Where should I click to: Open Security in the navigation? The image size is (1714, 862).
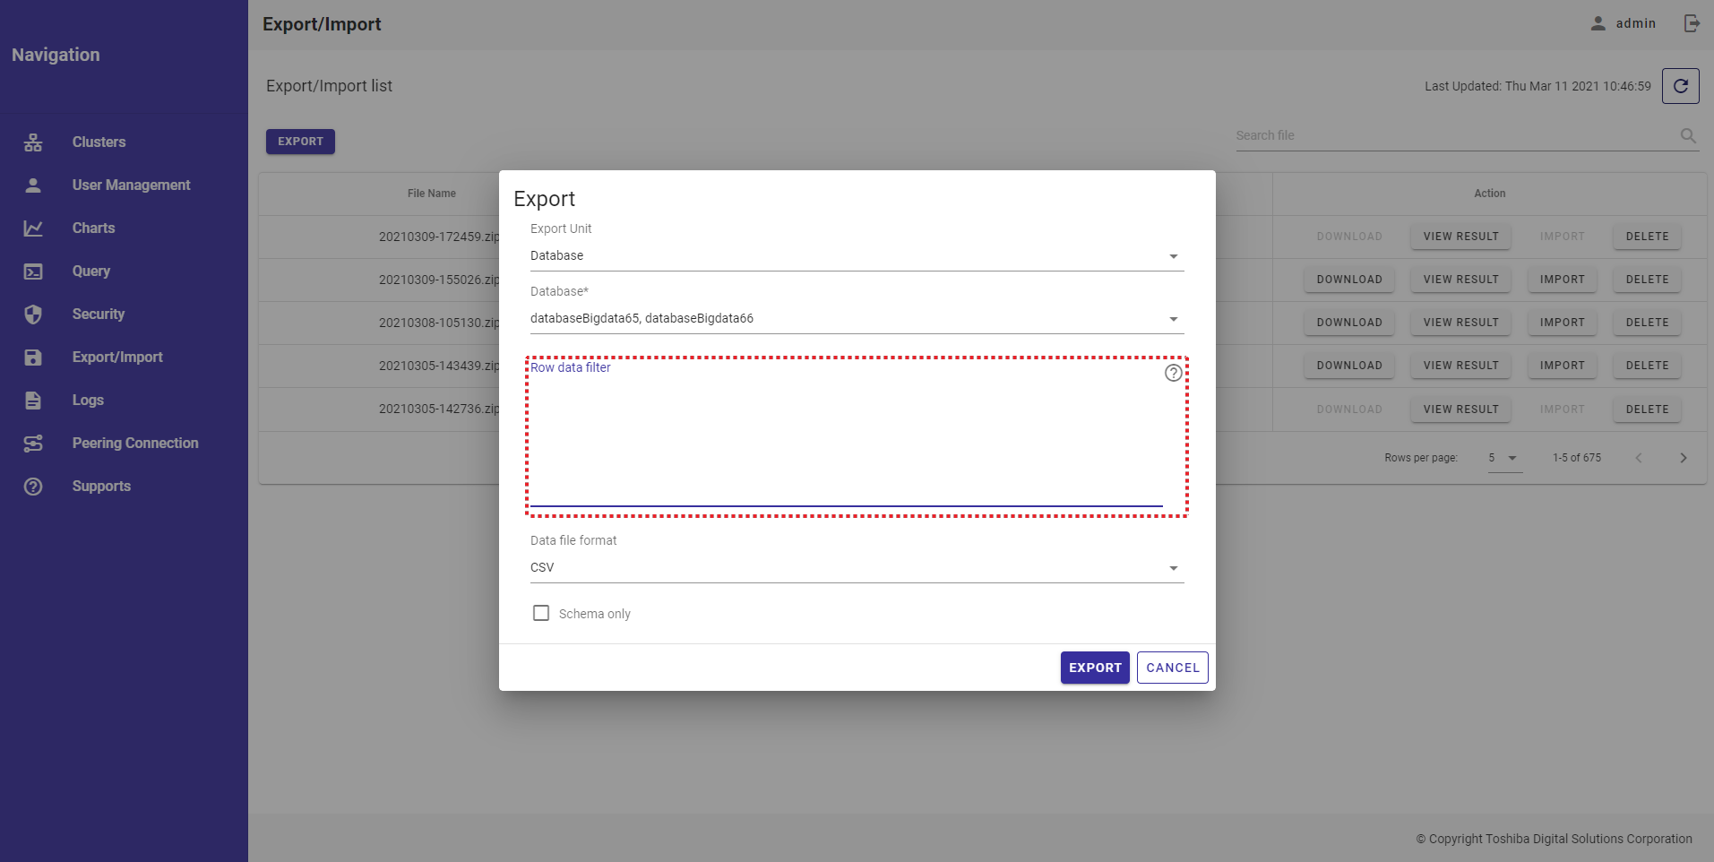(98, 315)
